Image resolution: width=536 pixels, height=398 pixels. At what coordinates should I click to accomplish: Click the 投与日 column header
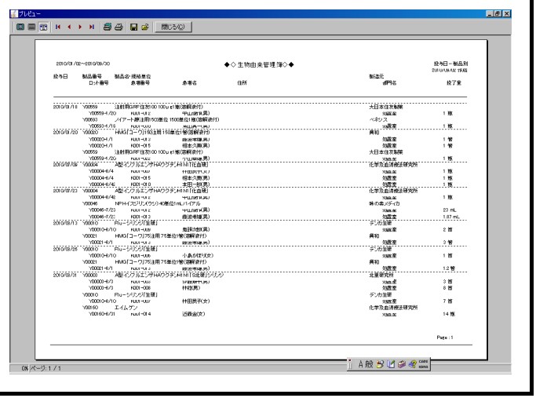pyautogui.click(x=60, y=76)
